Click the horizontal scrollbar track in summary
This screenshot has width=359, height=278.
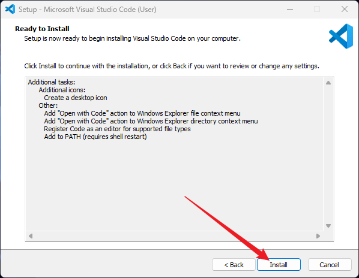coord(174,235)
